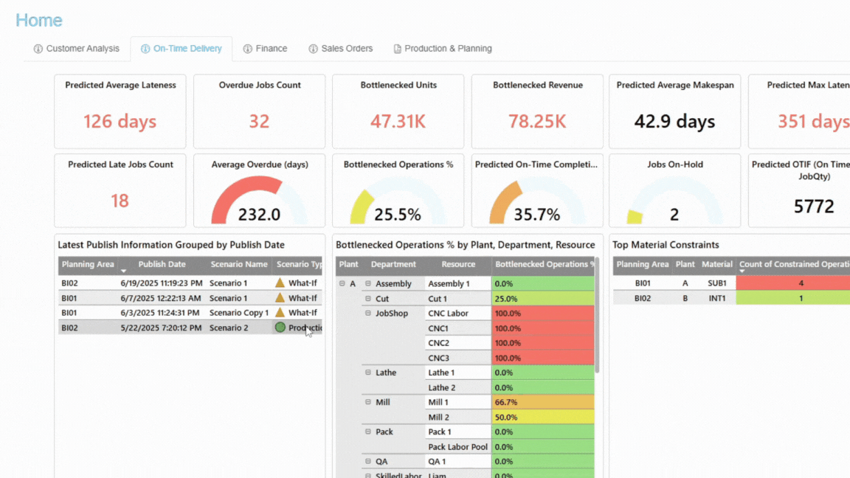Click the info icon on Production & Planning tab

click(x=397, y=49)
